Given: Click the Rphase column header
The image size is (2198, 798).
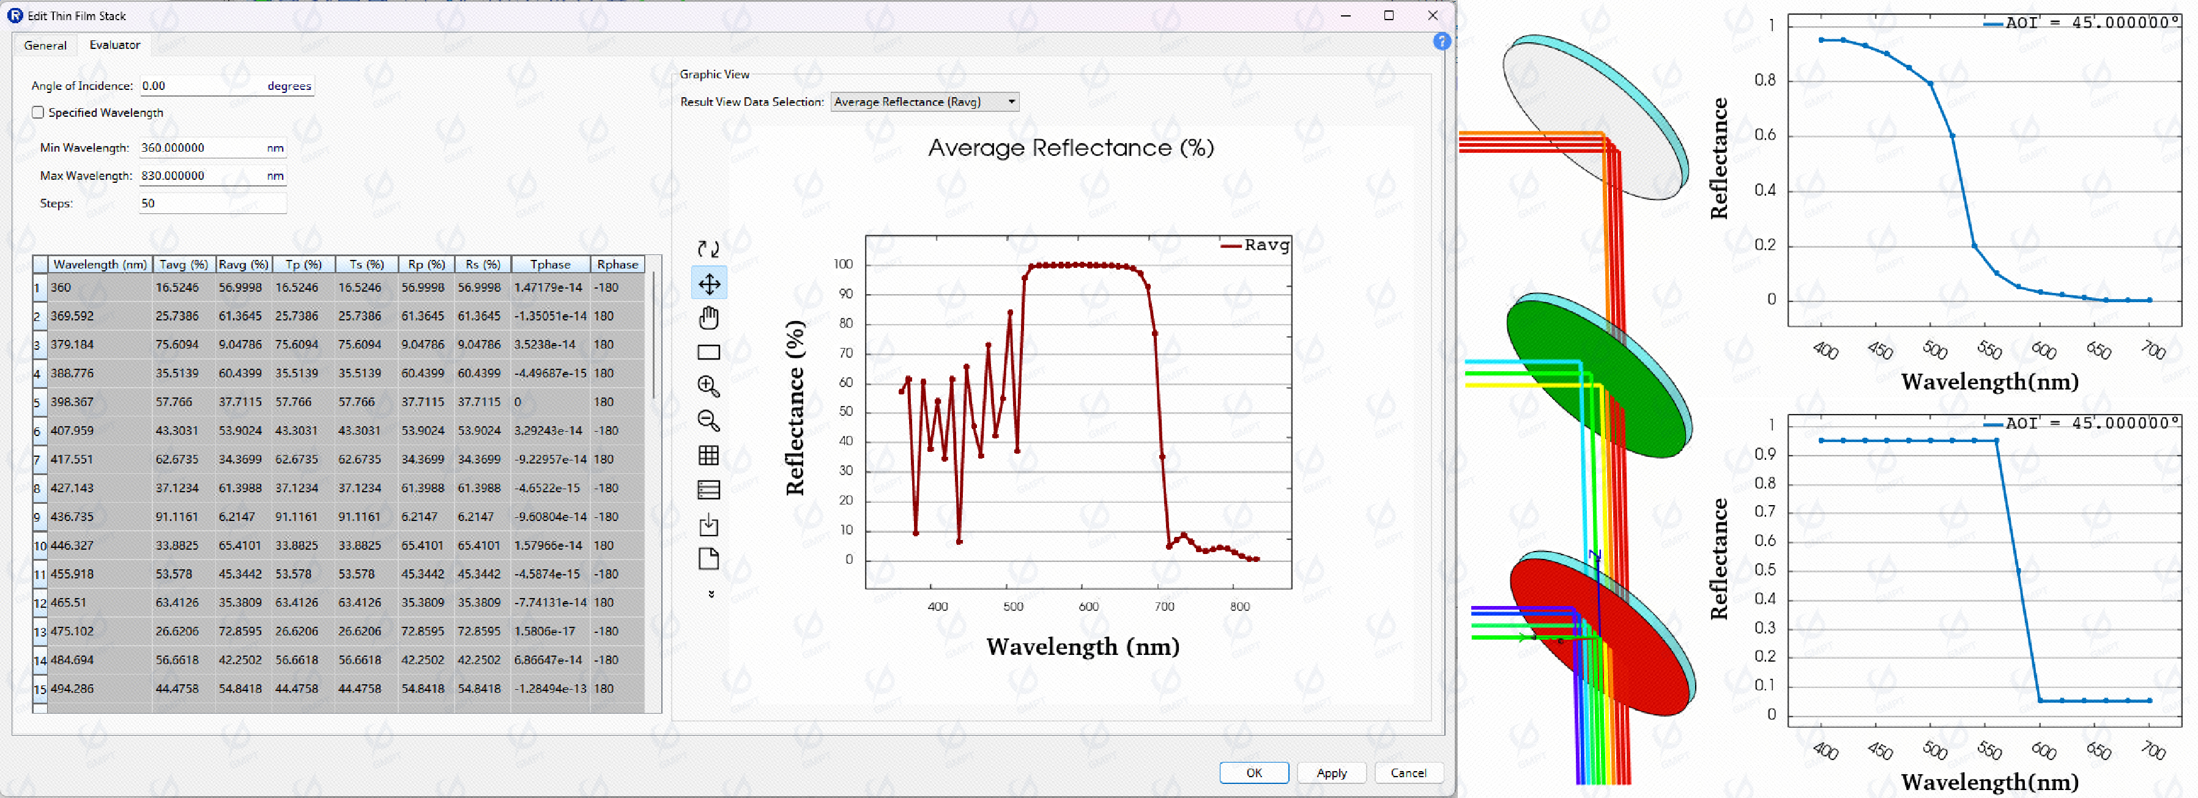Looking at the screenshot, I should pos(618,264).
